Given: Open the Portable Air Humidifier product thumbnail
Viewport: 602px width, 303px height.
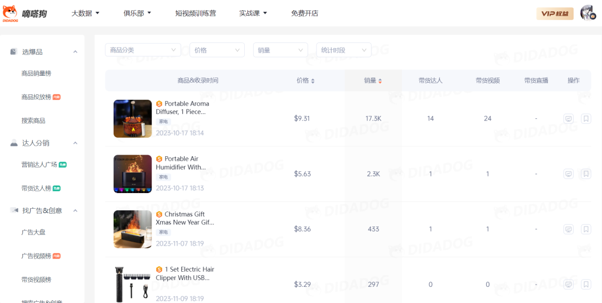Looking at the screenshot, I should pos(133,174).
